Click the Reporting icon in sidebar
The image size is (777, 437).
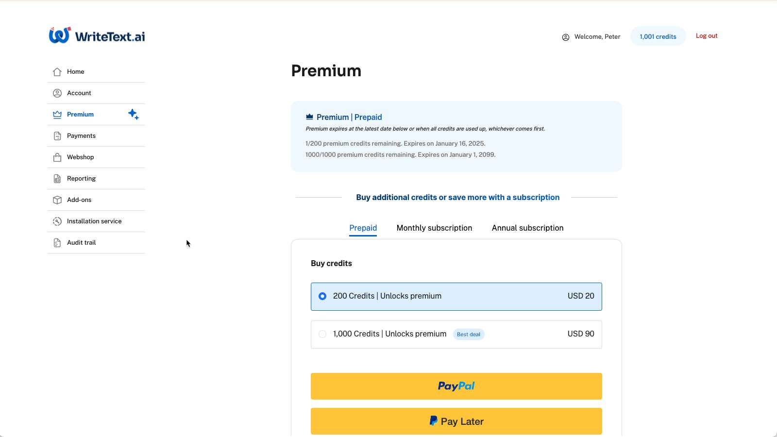[x=57, y=179]
